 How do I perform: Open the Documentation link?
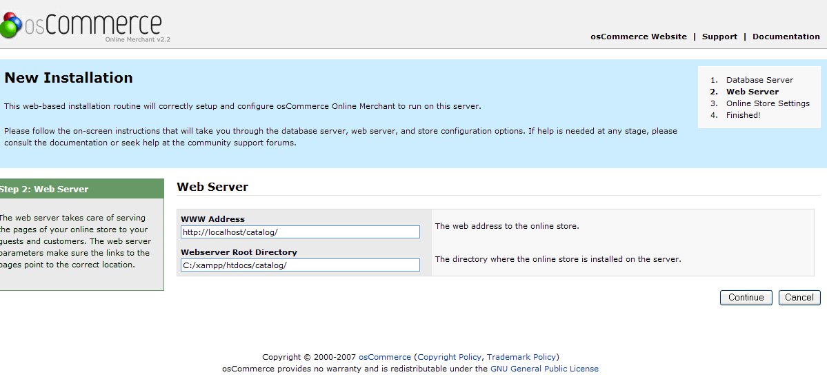[786, 37]
